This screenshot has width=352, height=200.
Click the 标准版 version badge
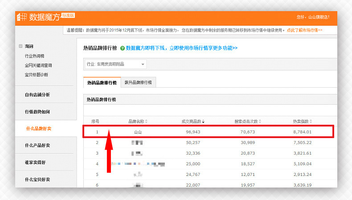(x=68, y=15)
